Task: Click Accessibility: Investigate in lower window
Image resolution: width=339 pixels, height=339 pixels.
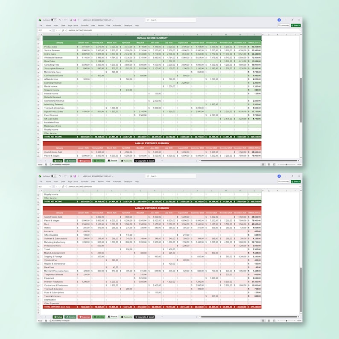Action: click(60, 321)
